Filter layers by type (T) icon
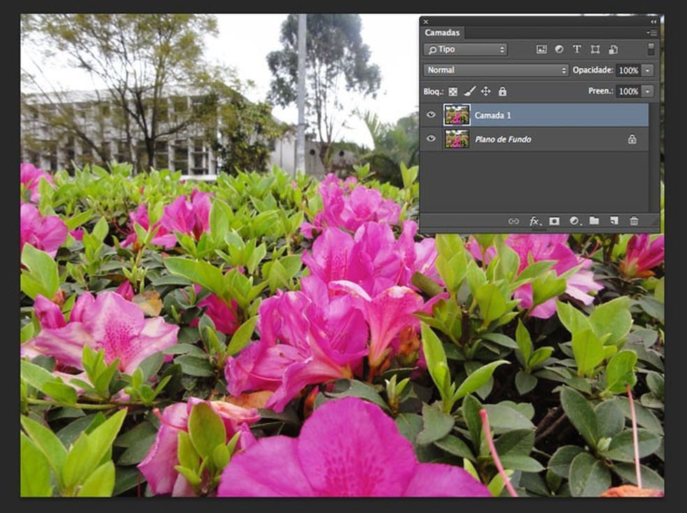Viewport: 687px width, 513px height. [577, 49]
